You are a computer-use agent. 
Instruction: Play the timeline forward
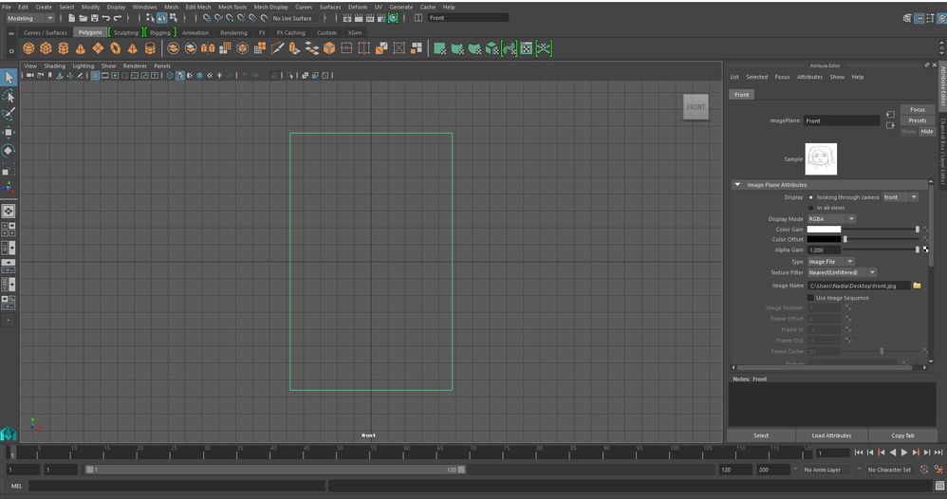[904, 453]
